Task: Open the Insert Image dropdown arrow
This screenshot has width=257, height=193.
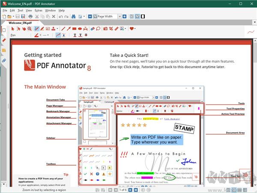Action: (126, 29)
